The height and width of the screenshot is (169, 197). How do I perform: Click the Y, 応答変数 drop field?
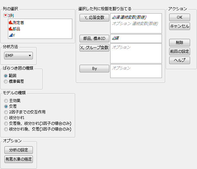(x=136, y=23)
